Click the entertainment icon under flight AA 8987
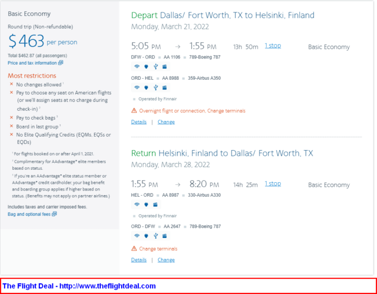 click(155, 205)
